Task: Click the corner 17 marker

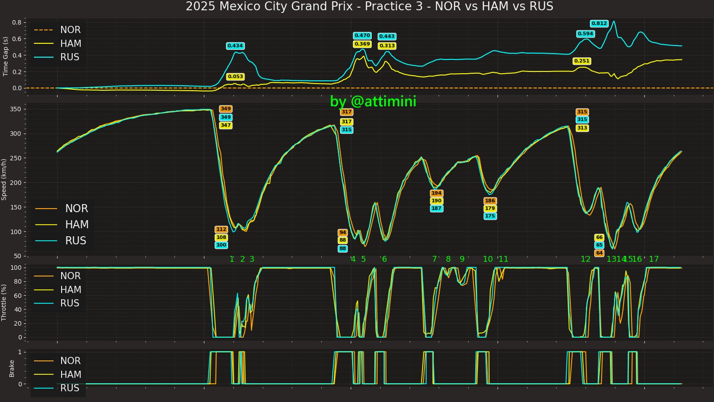Action: pos(653,260)
